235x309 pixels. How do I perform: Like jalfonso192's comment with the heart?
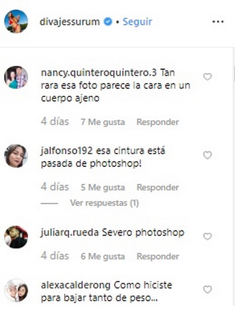pos(207,155)
